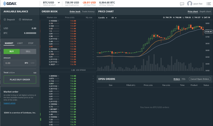Show the Trade history tab
The image size is (213, 126).
(x=88, y=12)
